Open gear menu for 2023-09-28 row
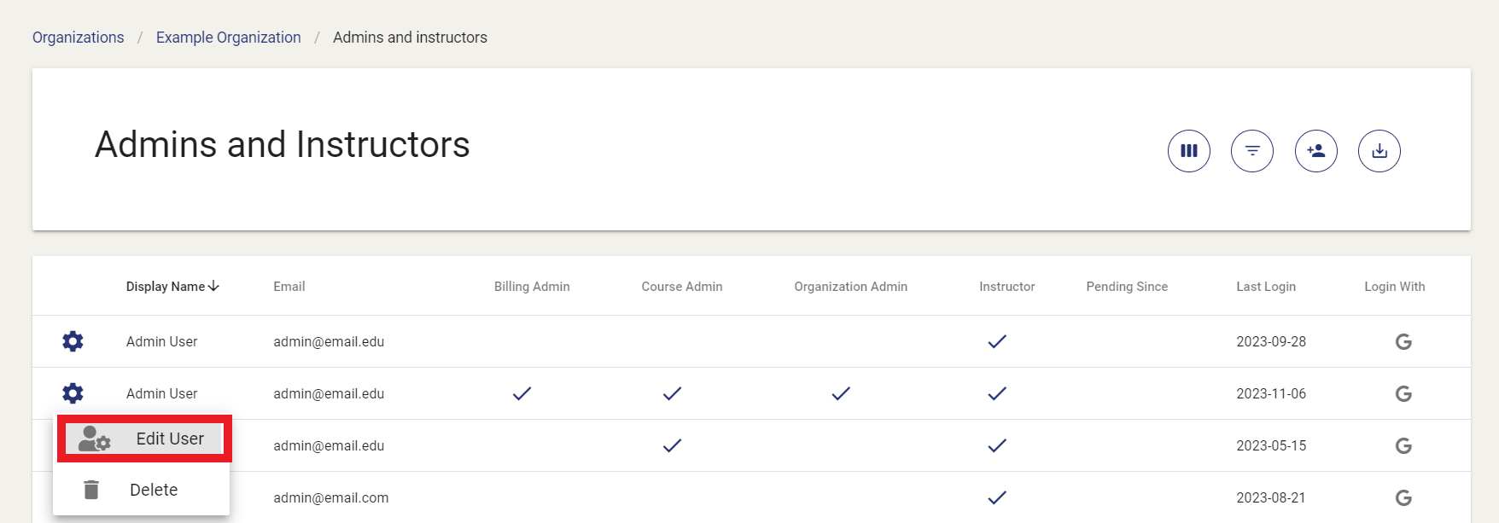The width and height of the screenshot is (1499, 523). [x=73, y=341]
